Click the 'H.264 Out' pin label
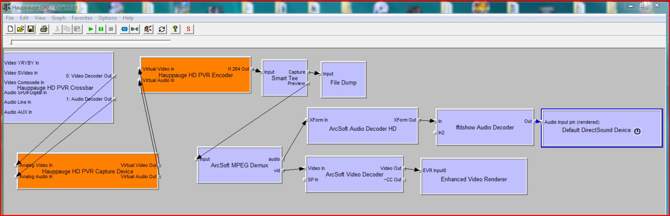The height and width of the screenshot is (216, 670). click(238, 69)
